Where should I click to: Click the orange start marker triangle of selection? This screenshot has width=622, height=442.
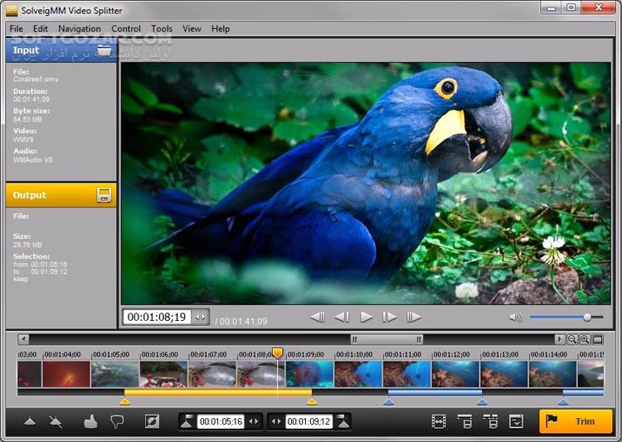pyautogui.click(x=124, y=402)
